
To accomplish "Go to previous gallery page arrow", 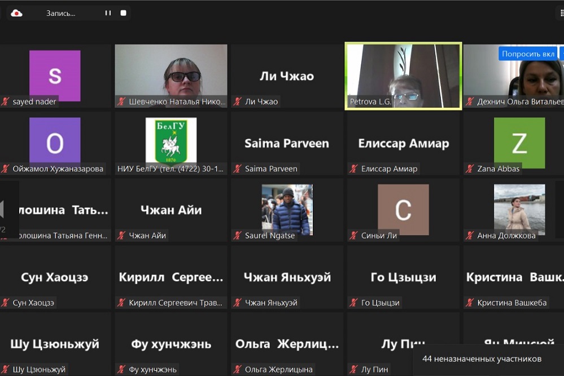I will (3, 210).
